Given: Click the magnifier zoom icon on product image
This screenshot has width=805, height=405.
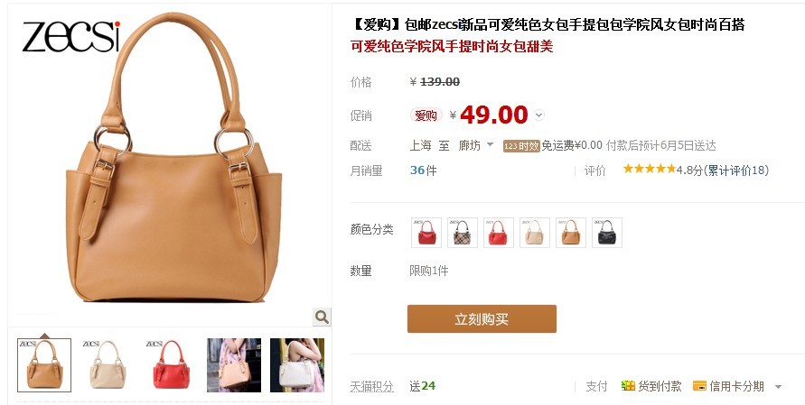Looking at the screenshot, I should pos(322,317).
